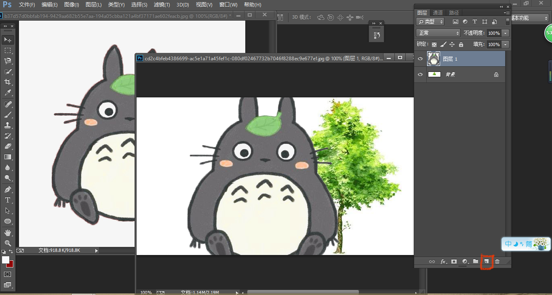Select the Healing Brush tool
This screenshot has width=552, height=295.
pyautogui.click(x=8, y=104)
